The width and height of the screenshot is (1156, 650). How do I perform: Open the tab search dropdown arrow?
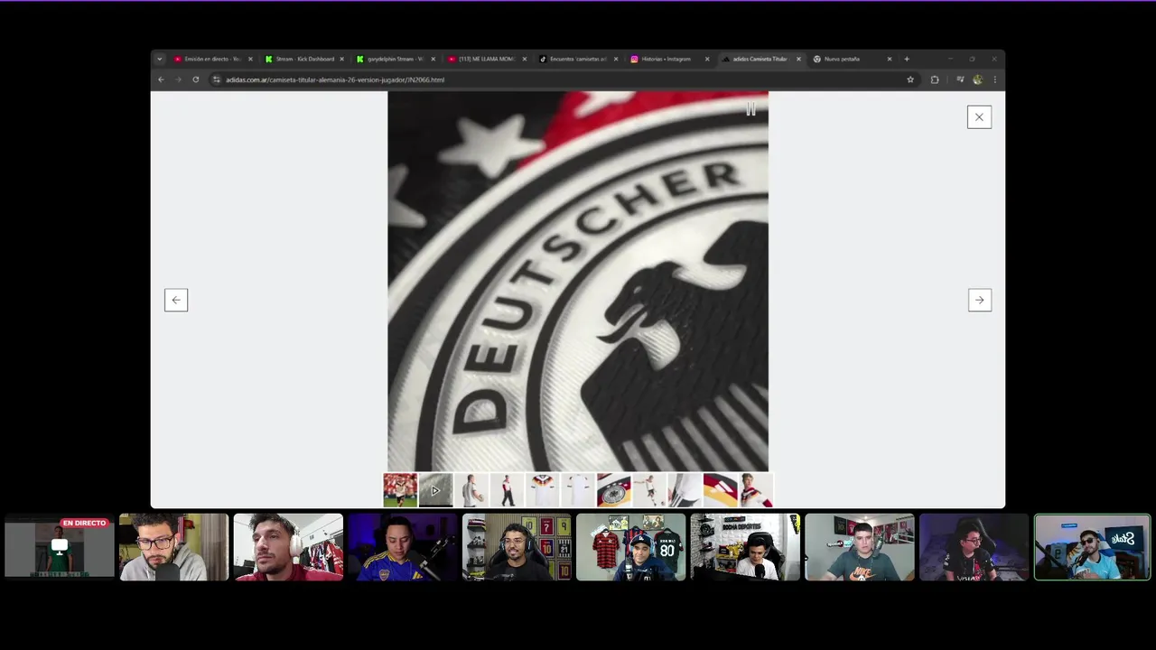tap(160, 59)
